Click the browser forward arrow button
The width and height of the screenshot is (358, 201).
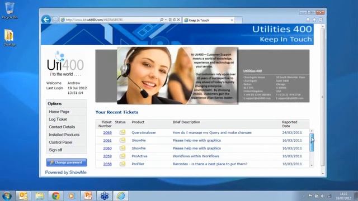coord(55,20)
